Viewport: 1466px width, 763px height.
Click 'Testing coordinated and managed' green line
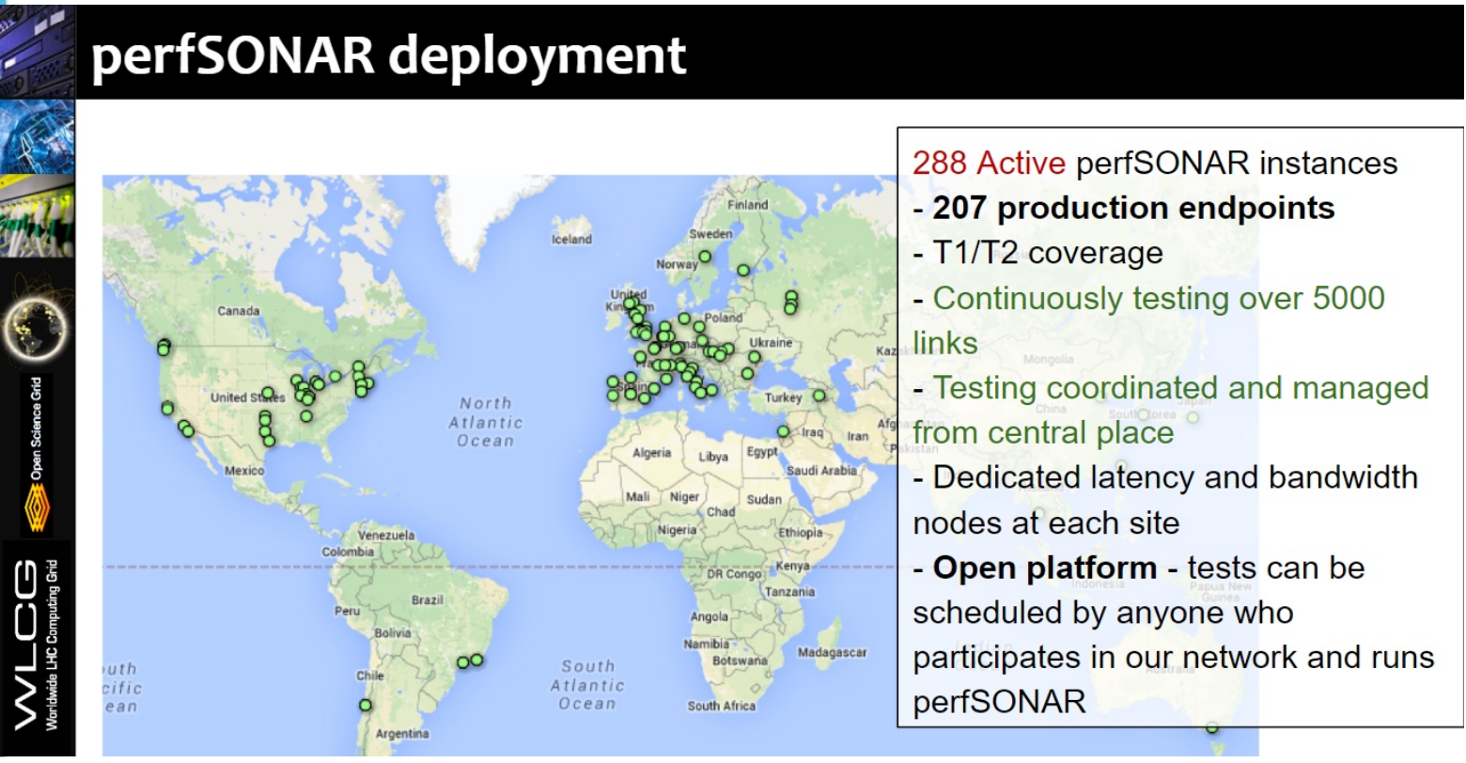pyautogui.click(x=1181, y=387)
